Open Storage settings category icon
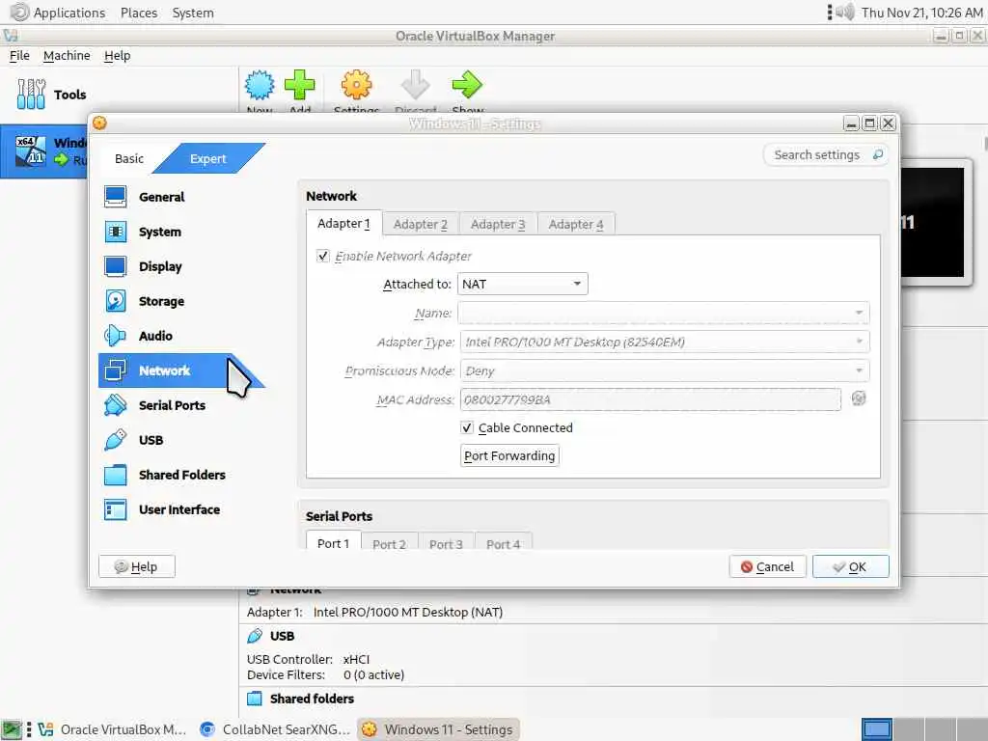 116,301
